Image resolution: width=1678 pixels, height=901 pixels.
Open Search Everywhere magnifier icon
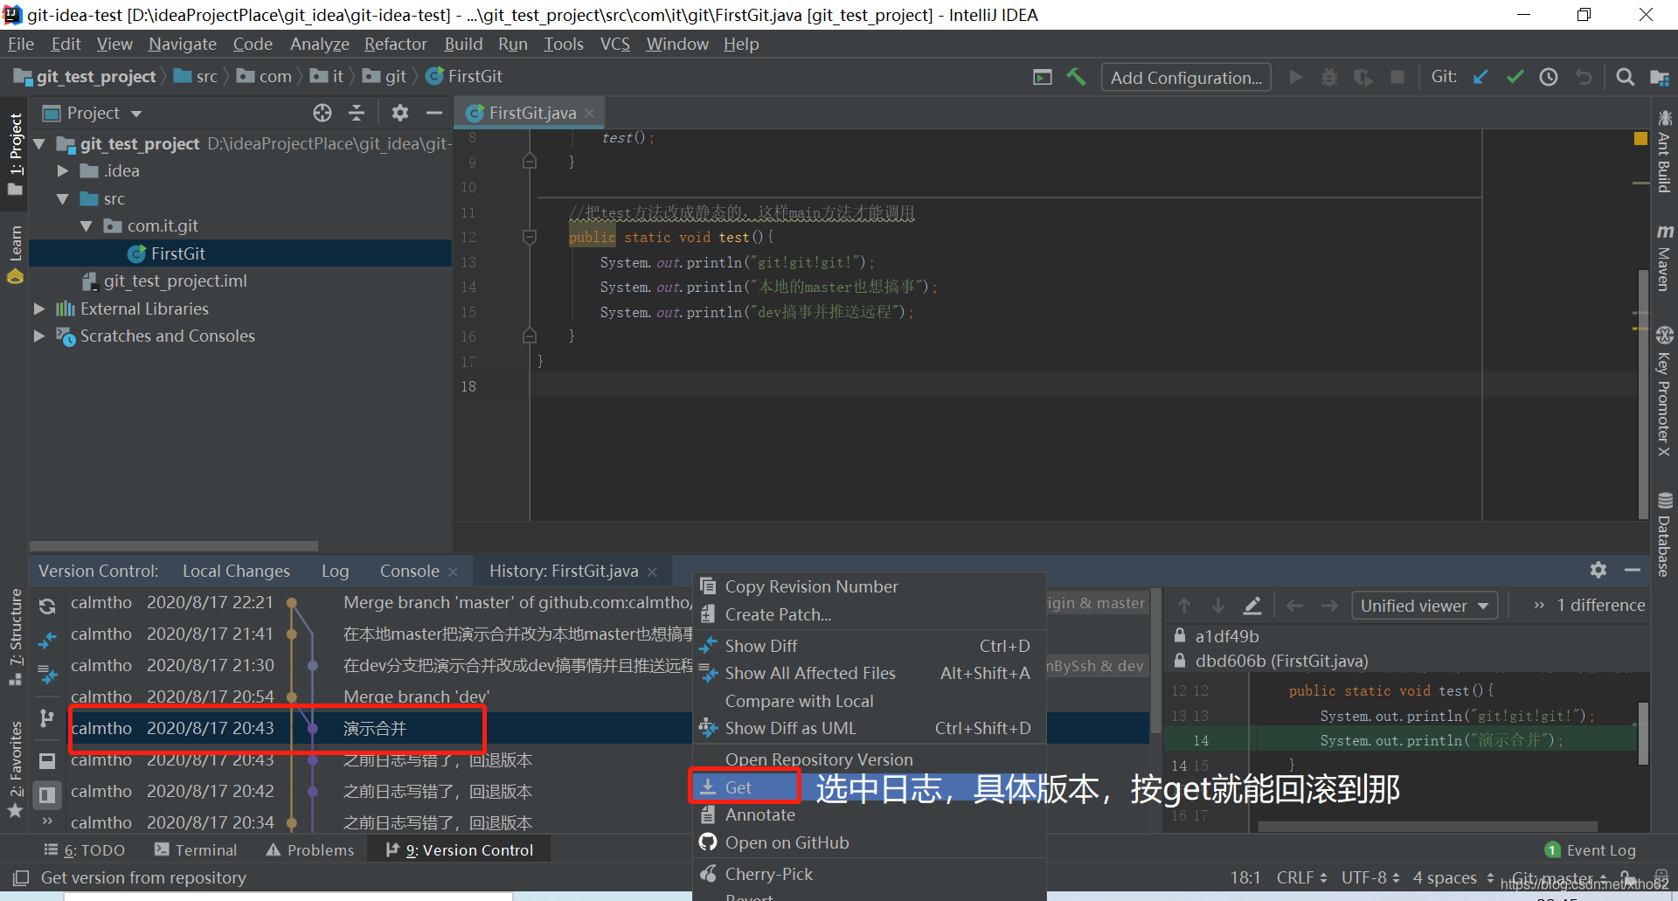(1625, 77)
